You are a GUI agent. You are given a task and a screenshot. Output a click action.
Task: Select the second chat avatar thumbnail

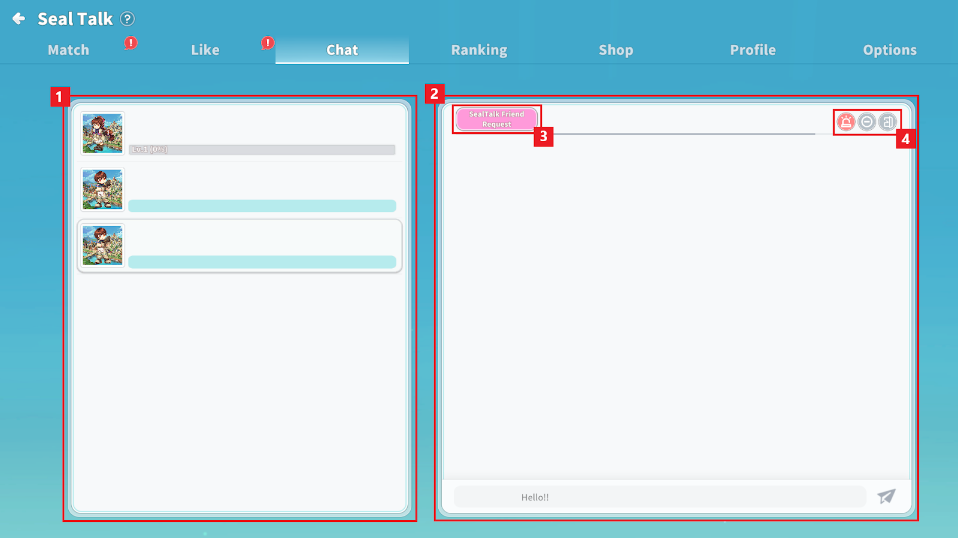point(102,189)
